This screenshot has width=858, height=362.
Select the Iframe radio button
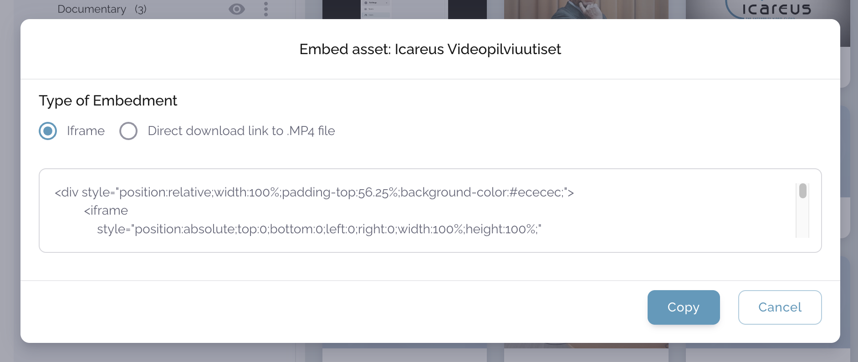[48, 131]
